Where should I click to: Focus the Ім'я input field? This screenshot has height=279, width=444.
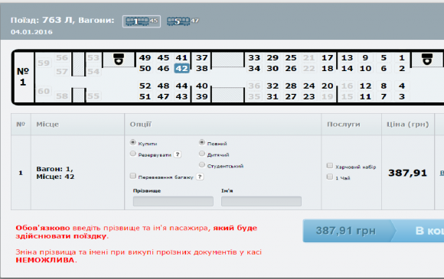(261, 201)
